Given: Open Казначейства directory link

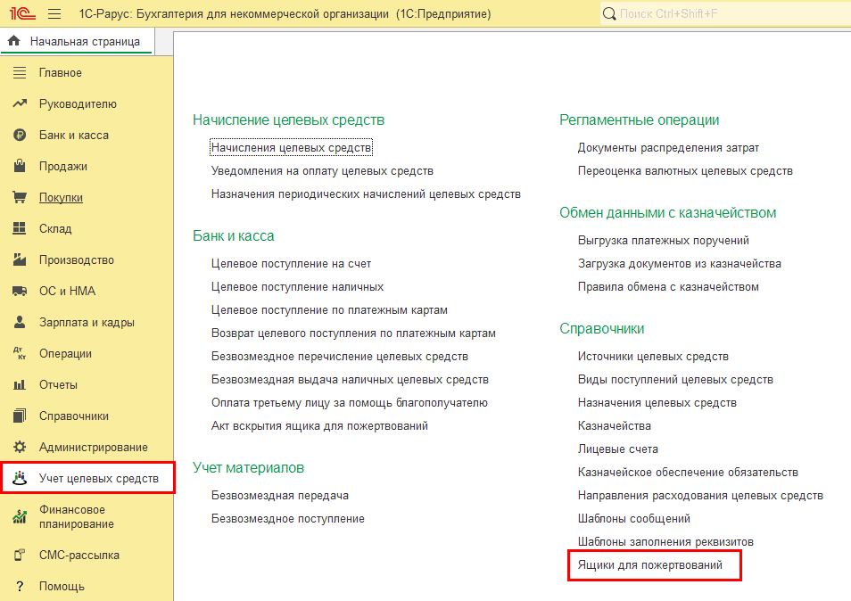Looking at the screenshot, I should point(615,426).
